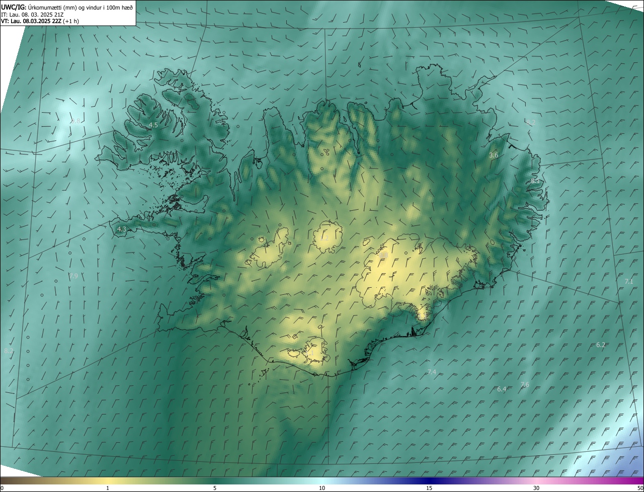Click the 1.1 value on Mýrdalsjökull glacier
Image resolution: width=644 pixels, height=492 pixels.
tap(309, 354)
